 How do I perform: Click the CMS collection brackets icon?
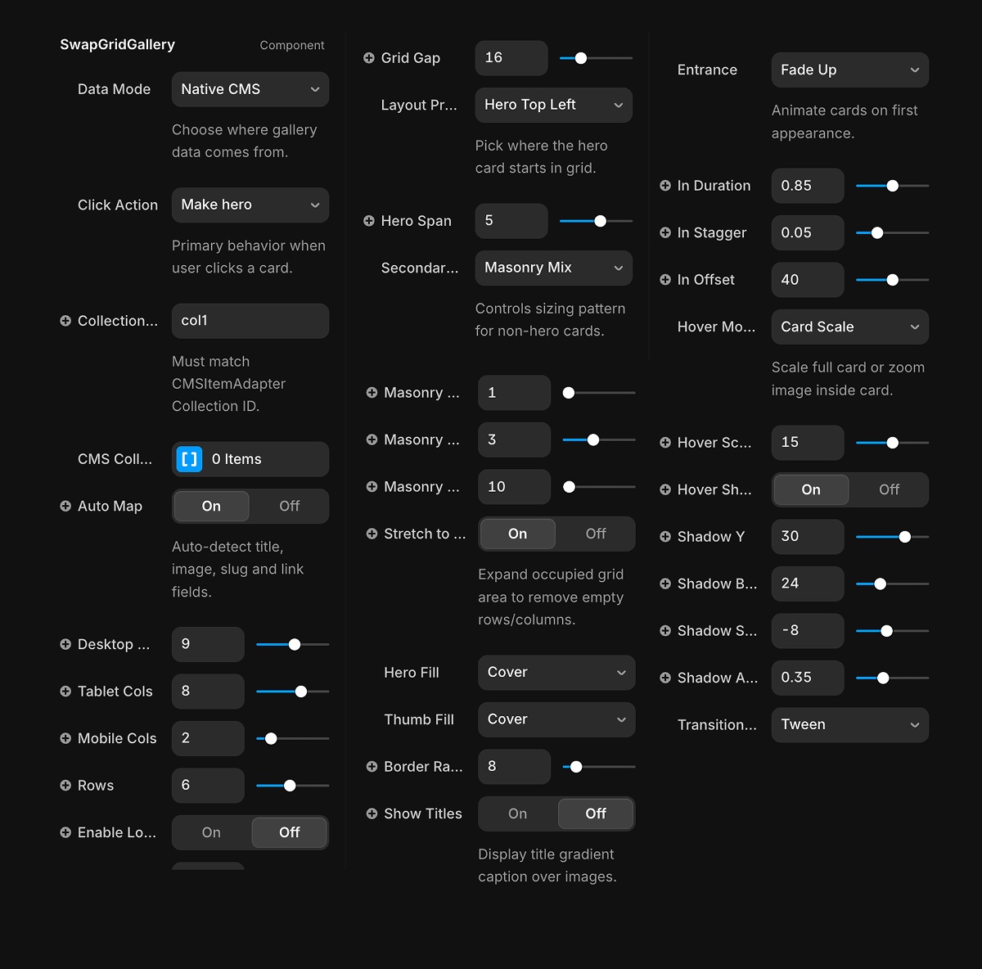pos(189,459)
